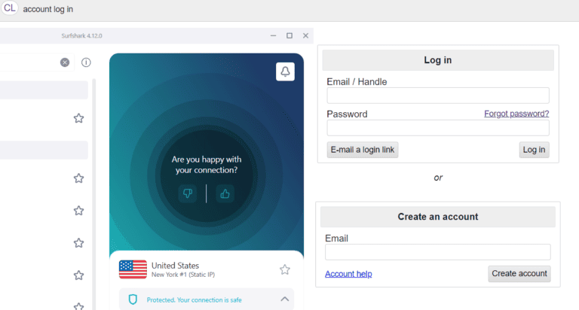This screenshot has height=310, width=579.
Task: Clear the Surfshark search field
Action: (65, 62)
